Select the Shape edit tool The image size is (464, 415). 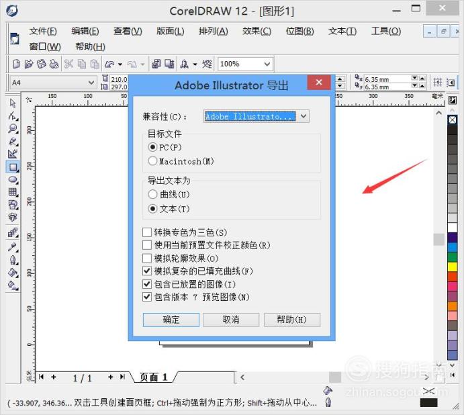13,116
